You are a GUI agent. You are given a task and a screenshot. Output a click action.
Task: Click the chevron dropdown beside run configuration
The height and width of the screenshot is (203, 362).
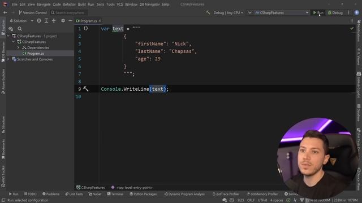click(249, 12)
